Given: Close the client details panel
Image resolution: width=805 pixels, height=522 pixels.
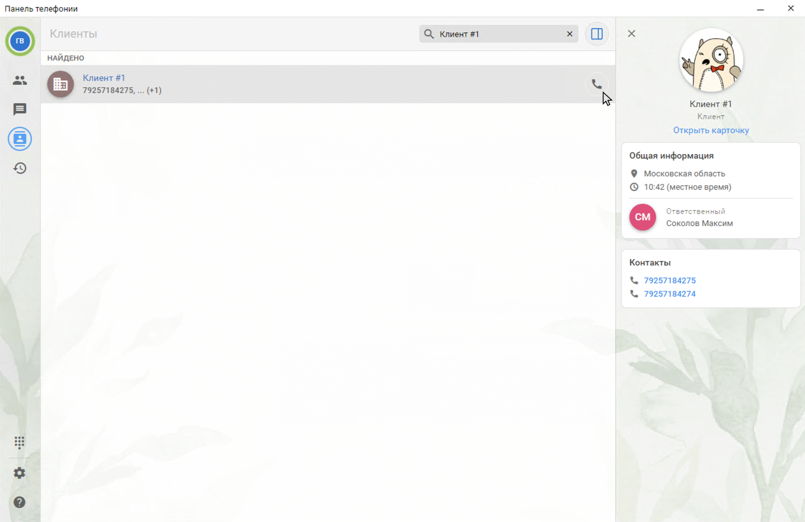Looking at the screenshot, I should coord(631,34).
